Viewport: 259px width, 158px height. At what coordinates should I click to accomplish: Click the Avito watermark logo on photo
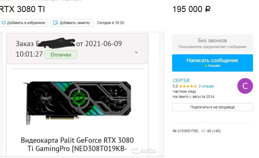144,150
